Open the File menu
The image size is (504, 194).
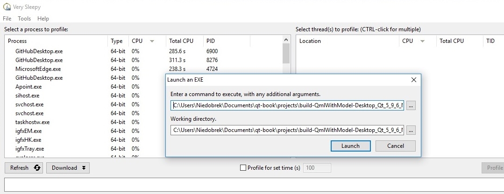(7, 19)
